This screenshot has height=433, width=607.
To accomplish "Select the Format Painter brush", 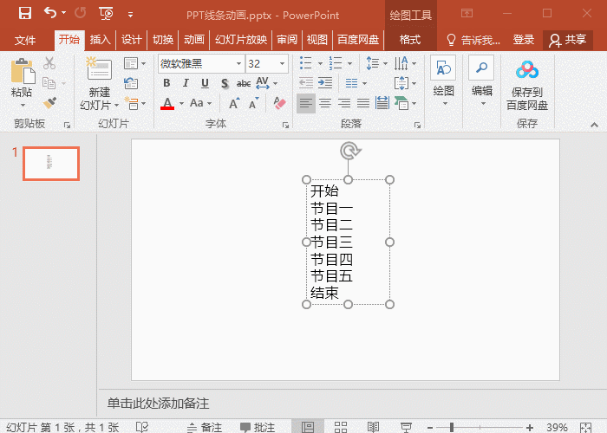I will click(49, 103).
